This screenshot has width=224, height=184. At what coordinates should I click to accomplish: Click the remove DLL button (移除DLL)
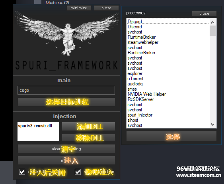pyautogui.click(x=88, y=138)
